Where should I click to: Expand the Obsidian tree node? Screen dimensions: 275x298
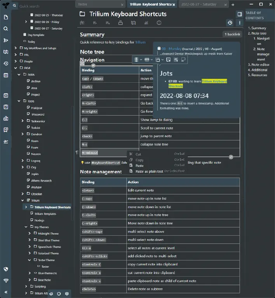click(x=23, y=194)
